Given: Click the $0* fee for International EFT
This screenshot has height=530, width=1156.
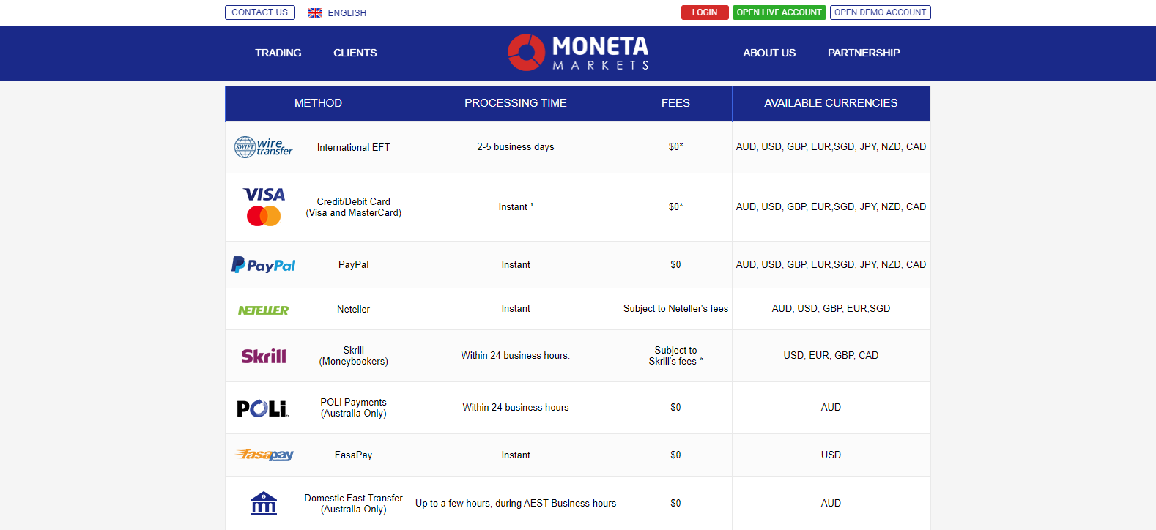Looking at the screenshot, I should [x=675, y=147].
